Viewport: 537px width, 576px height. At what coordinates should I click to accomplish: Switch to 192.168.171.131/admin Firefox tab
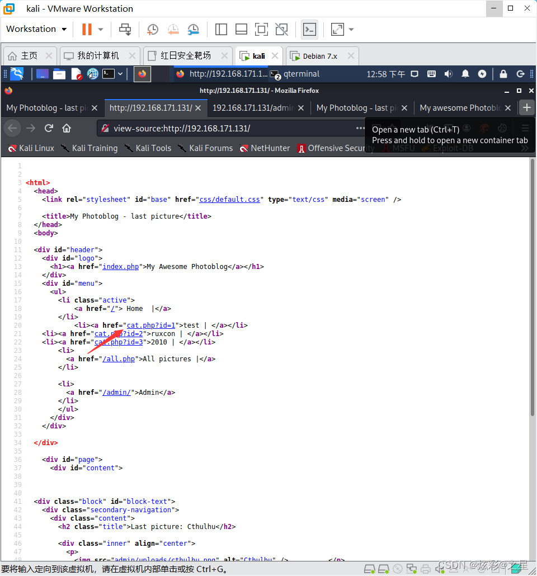pyautogui.click(x=258, y=108)
